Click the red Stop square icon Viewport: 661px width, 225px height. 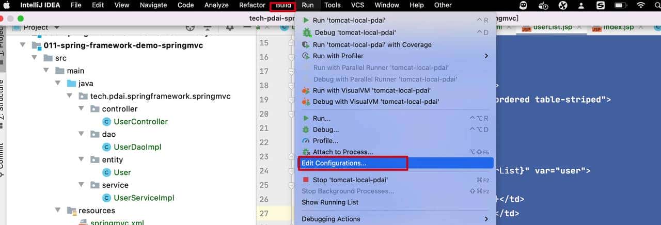point(306,180)
